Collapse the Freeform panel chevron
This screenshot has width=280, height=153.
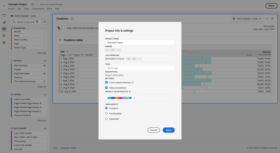(x=267, y=19)
